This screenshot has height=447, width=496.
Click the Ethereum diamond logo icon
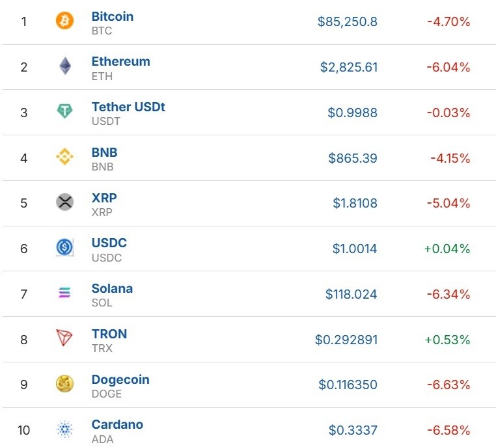tap(64, 66)
